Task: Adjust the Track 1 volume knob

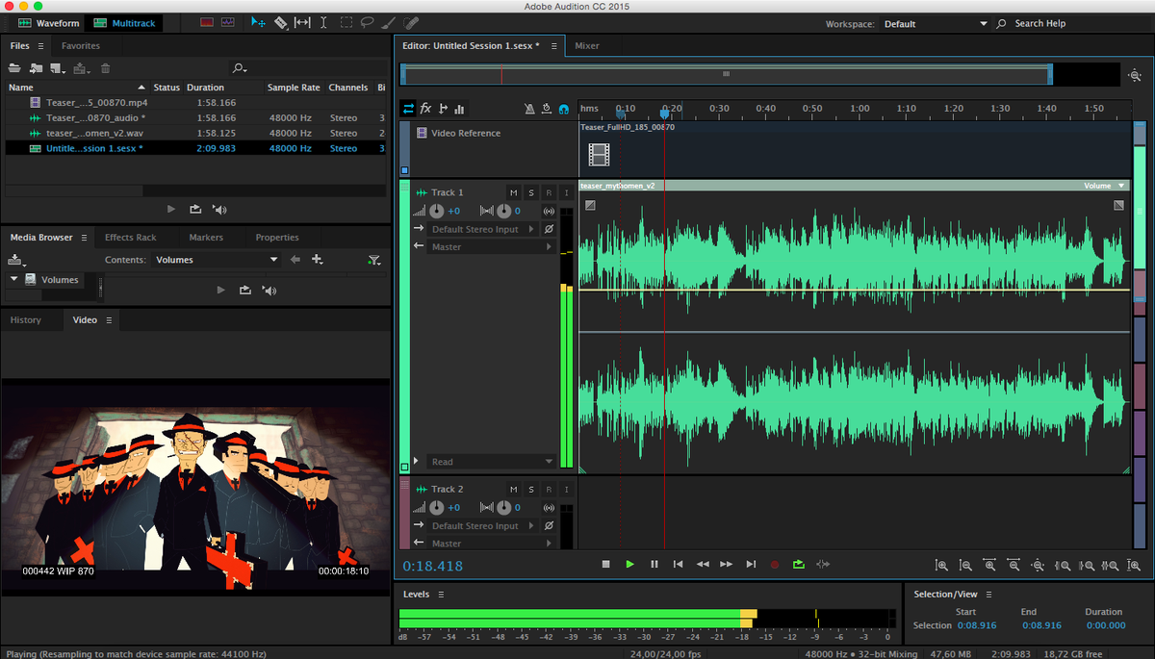Action: 436,211
